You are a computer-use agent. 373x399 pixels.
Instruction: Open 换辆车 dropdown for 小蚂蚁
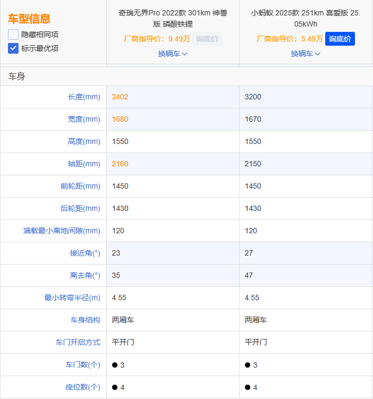tap(306, 54)
